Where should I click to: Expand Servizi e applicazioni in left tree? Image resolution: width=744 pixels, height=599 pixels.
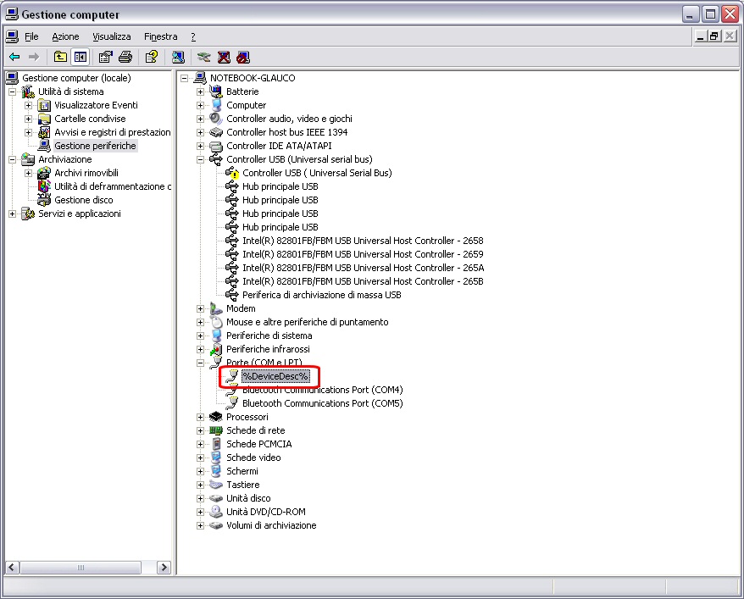point(13,214)
